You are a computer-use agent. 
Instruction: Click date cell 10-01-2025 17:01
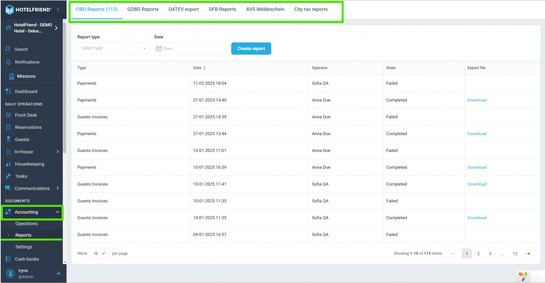point(210,150)
